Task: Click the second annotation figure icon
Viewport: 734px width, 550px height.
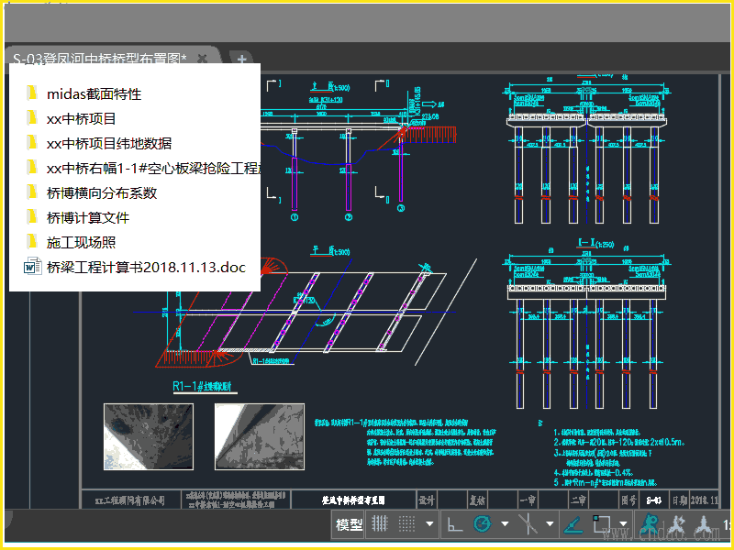Action: pyautogui.click(x=679, y=525)
